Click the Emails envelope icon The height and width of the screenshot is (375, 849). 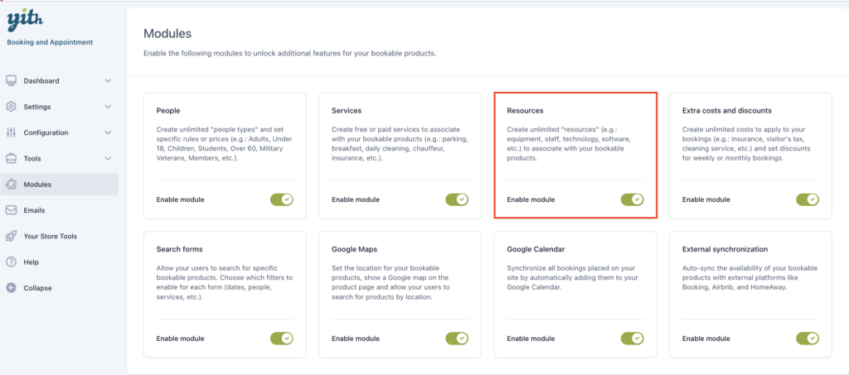coord(11,210)
